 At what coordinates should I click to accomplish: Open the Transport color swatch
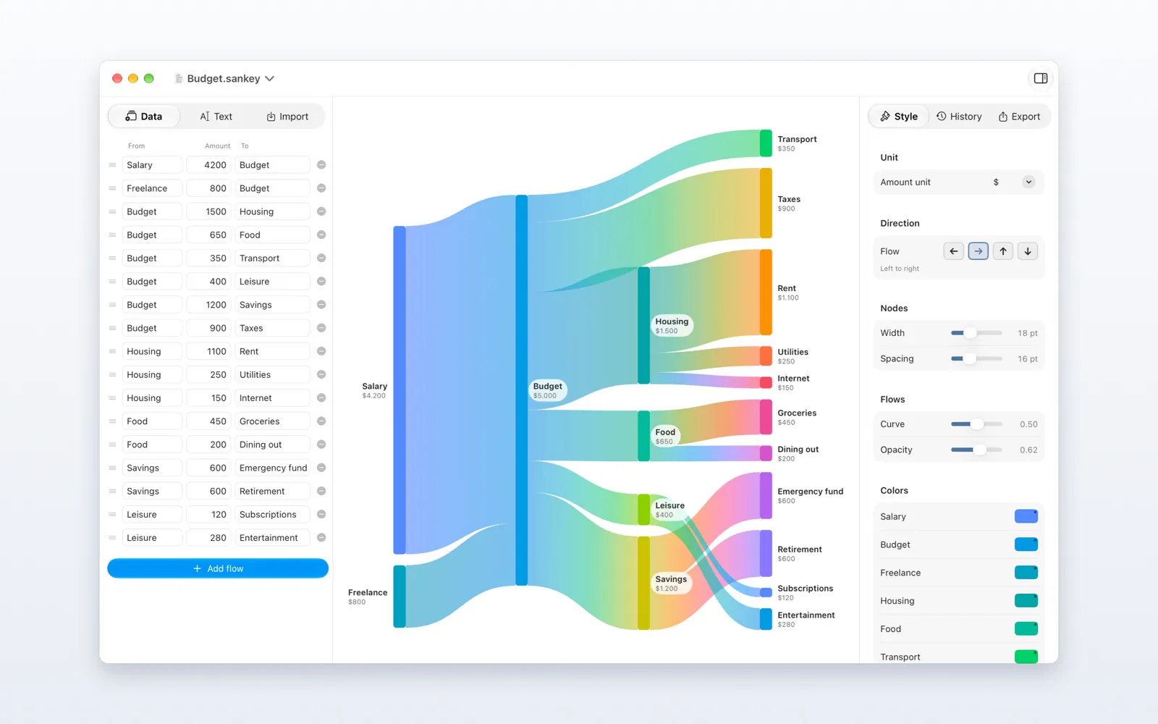pos(1026,657)
